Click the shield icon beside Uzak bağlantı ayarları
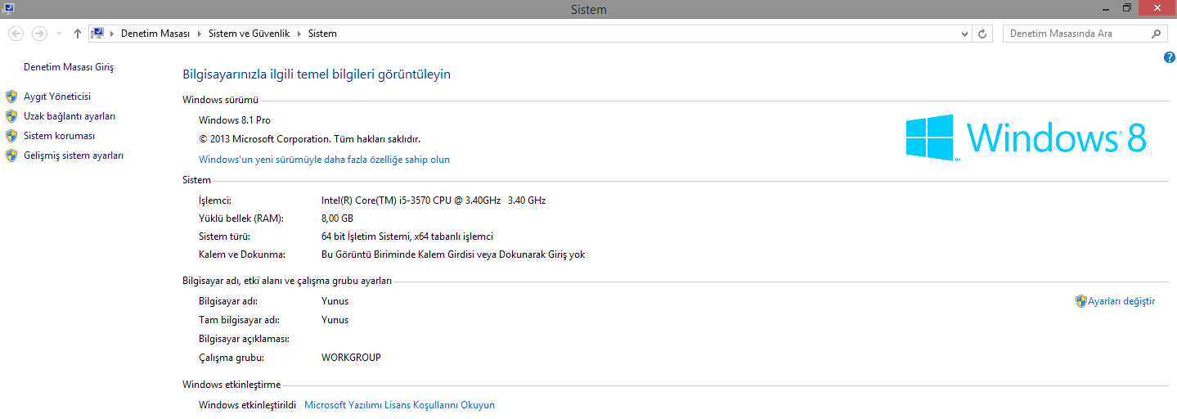Image resolution: width=1177 pixels, height=419 pixels. (x=11, y=115)
